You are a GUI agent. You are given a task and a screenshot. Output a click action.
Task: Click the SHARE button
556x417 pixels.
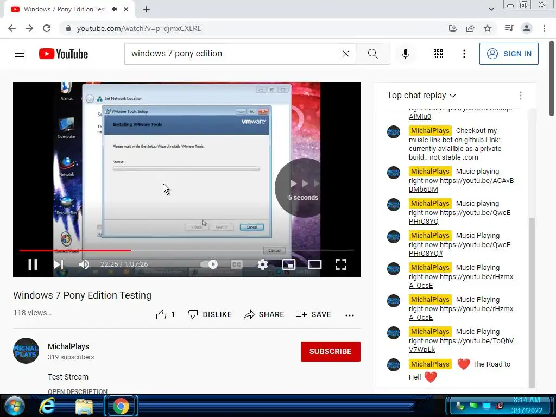pyautogui.click(x=264, y=314)
